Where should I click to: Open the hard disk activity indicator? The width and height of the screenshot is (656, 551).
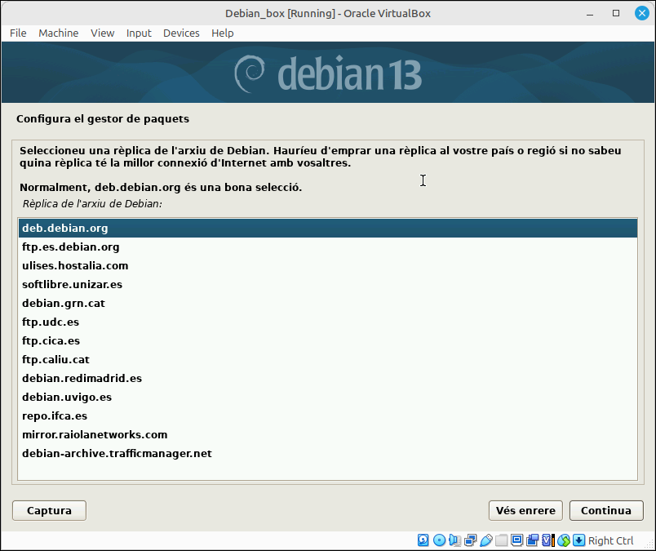[423, 540]
